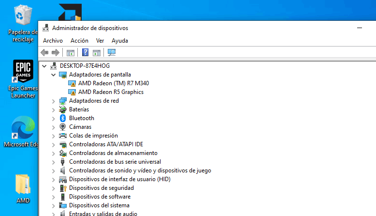
Task: Click the sound controllers speaker icon
Action: [x=63, y=170]
